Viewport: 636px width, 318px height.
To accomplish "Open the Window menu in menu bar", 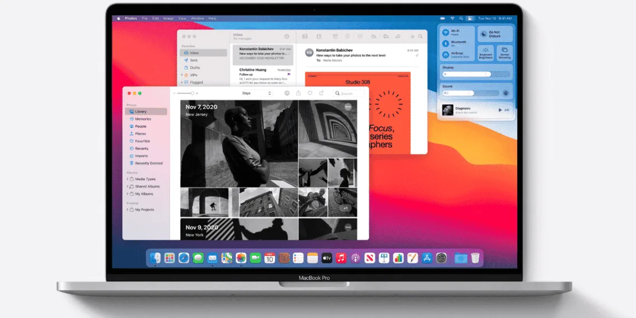I will point(197,18).
